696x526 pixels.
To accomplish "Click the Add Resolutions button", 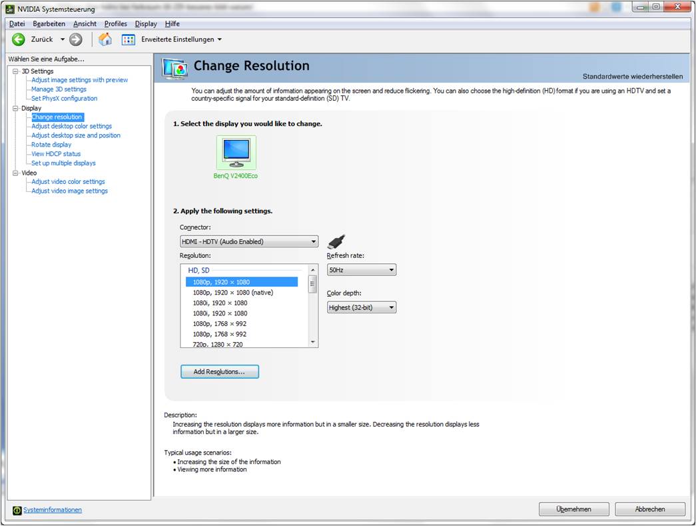I will [x=219, y=372].
